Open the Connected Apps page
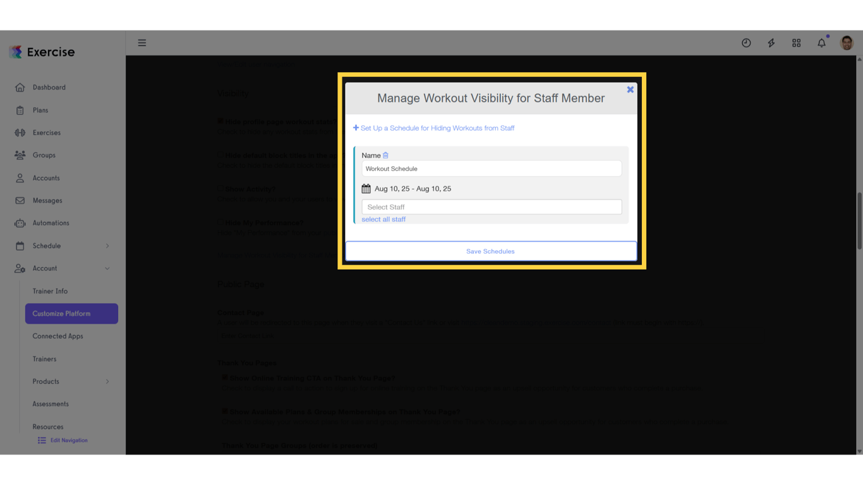The width and height of the screenshot is (863, 485). (58, 336)
